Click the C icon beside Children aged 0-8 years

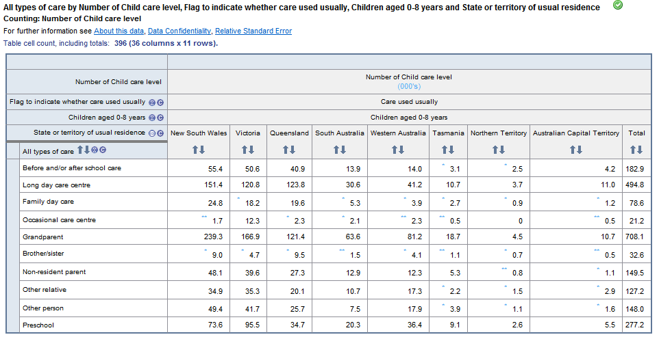click(160, 118)
